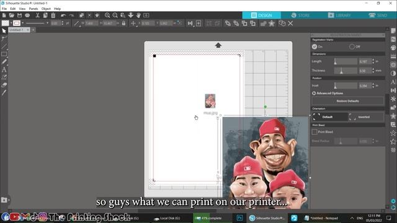Switch to the SEND tab

pos(378,15)
